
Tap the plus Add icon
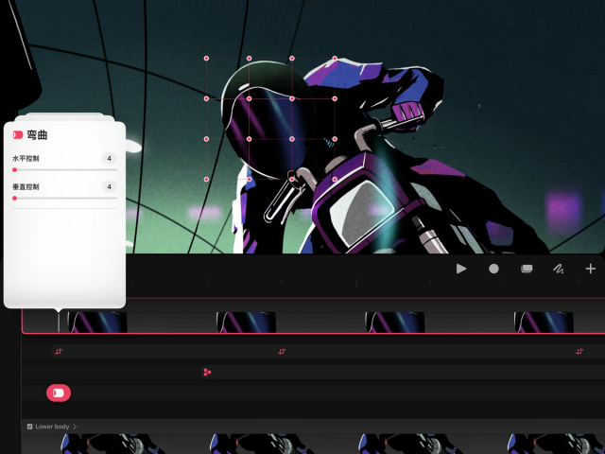[x=590, y=269]
